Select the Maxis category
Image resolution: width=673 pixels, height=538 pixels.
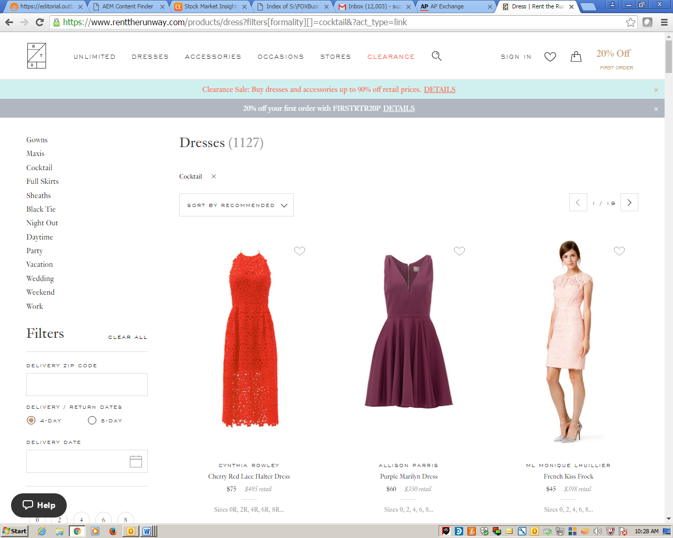tap(35, 153)
